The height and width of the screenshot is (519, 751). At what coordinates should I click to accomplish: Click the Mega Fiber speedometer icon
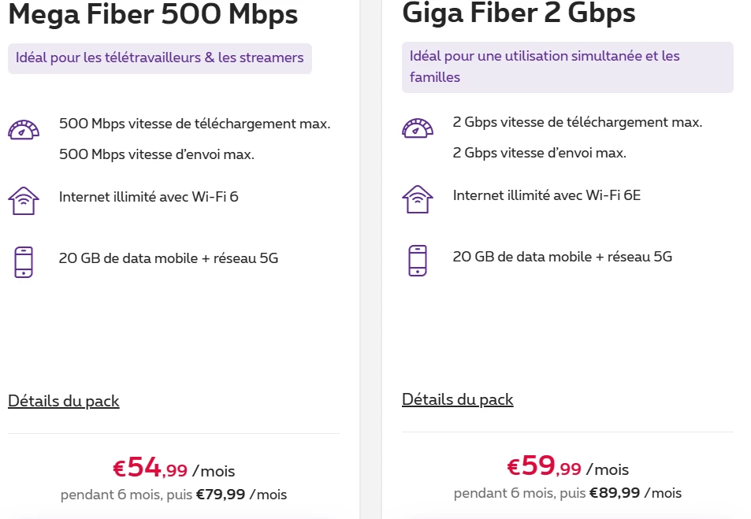24,129
